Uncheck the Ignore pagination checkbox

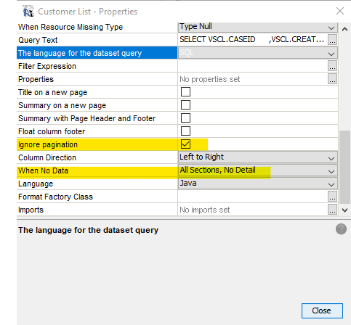(x=185, y=144)
